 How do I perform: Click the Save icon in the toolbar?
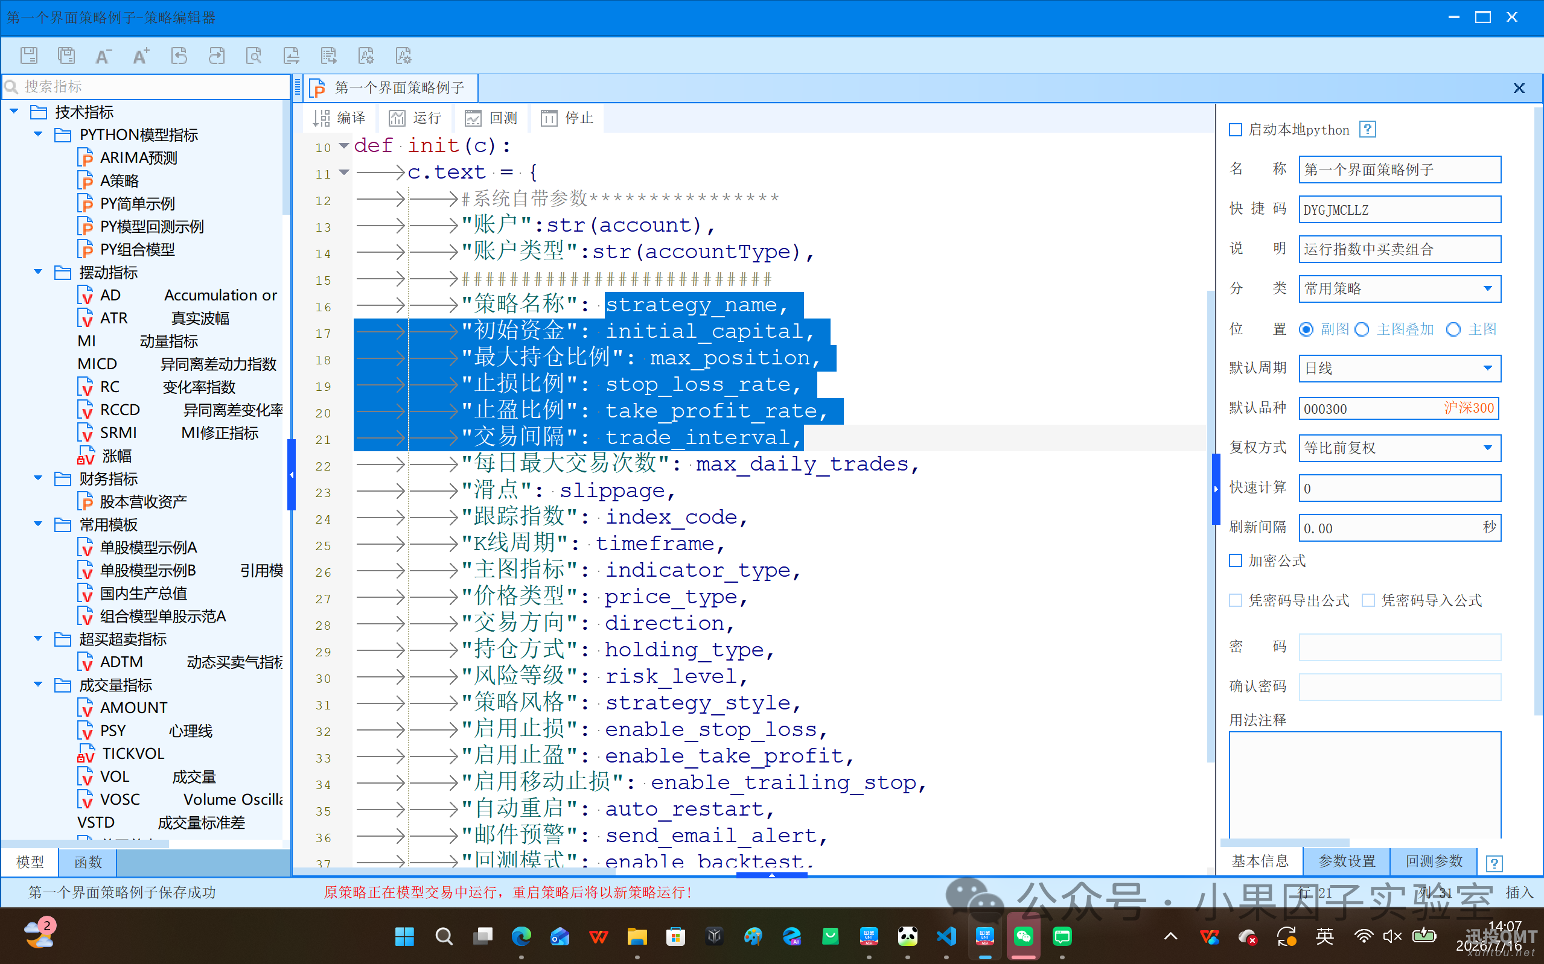tap(29, 55)
